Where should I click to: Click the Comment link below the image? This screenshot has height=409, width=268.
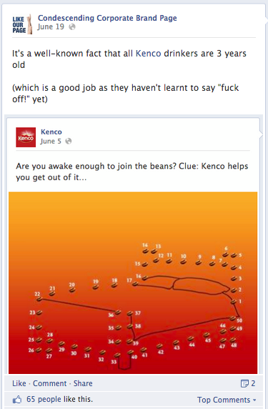pos(49,383)
